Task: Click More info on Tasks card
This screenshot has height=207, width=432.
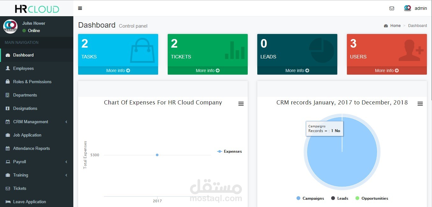Action: [x=118, y=70]
